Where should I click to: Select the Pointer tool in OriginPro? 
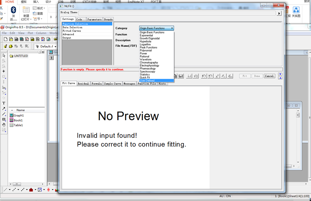4,55
